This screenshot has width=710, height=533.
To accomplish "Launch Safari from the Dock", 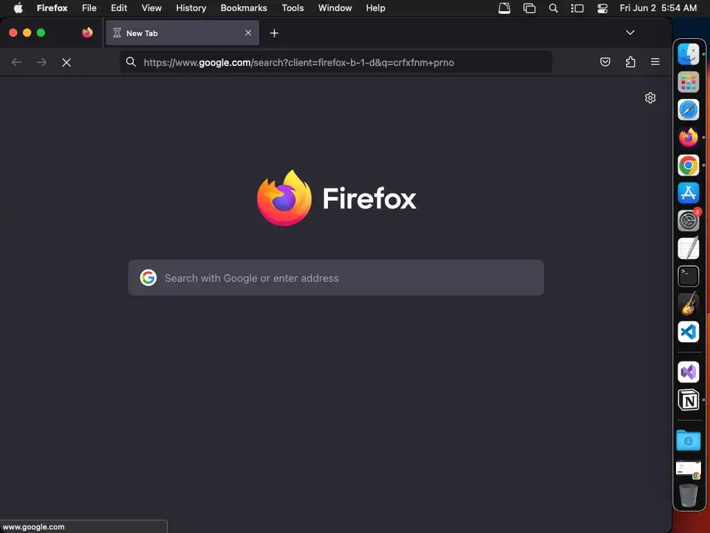I will [689, 110].
